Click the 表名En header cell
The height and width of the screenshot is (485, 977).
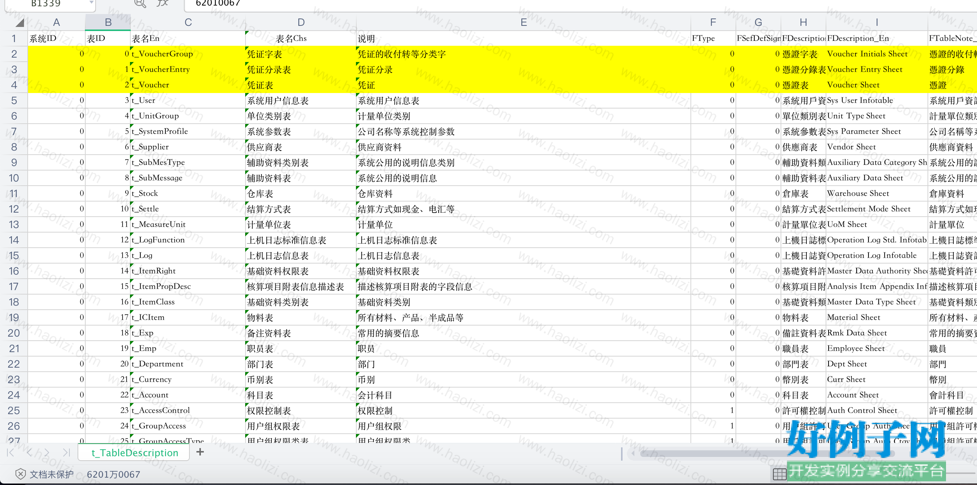click(x=188, y=39)
